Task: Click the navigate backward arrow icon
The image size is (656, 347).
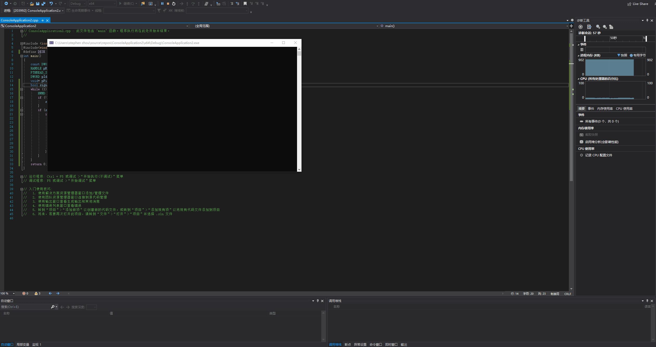Action: click(6, 4)
